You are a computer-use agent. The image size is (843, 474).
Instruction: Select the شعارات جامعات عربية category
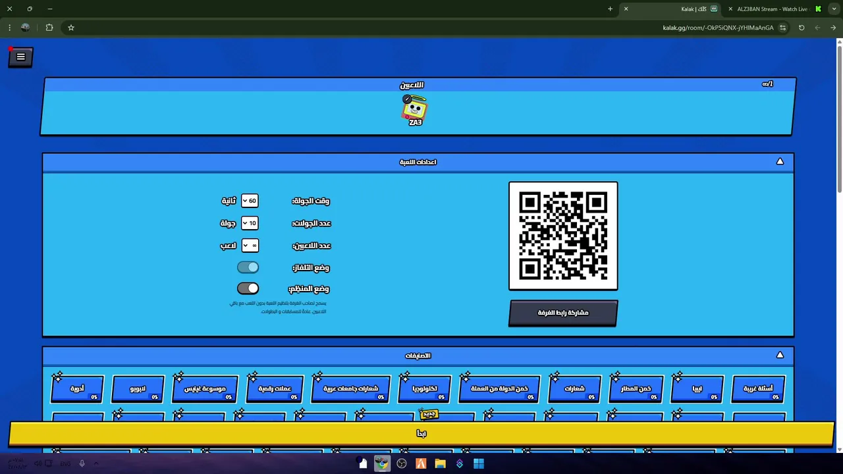350,389
